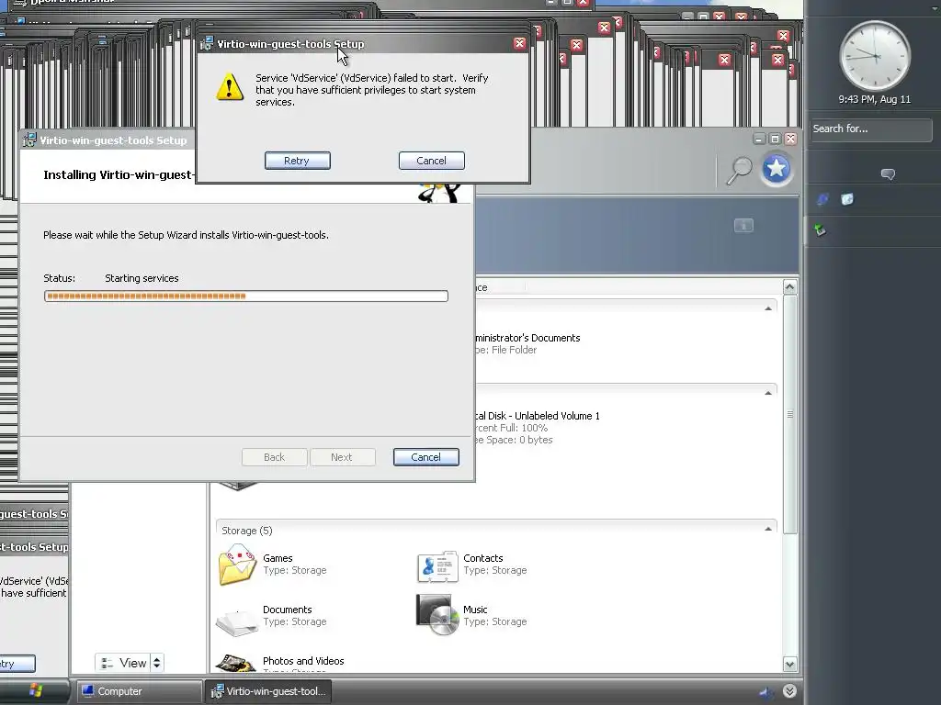This screenshot has height=705, width=941.
Task: Click the info button in the Computer window header
Action: 743,226
